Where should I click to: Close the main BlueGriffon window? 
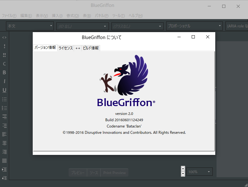(x=238, y=6)
